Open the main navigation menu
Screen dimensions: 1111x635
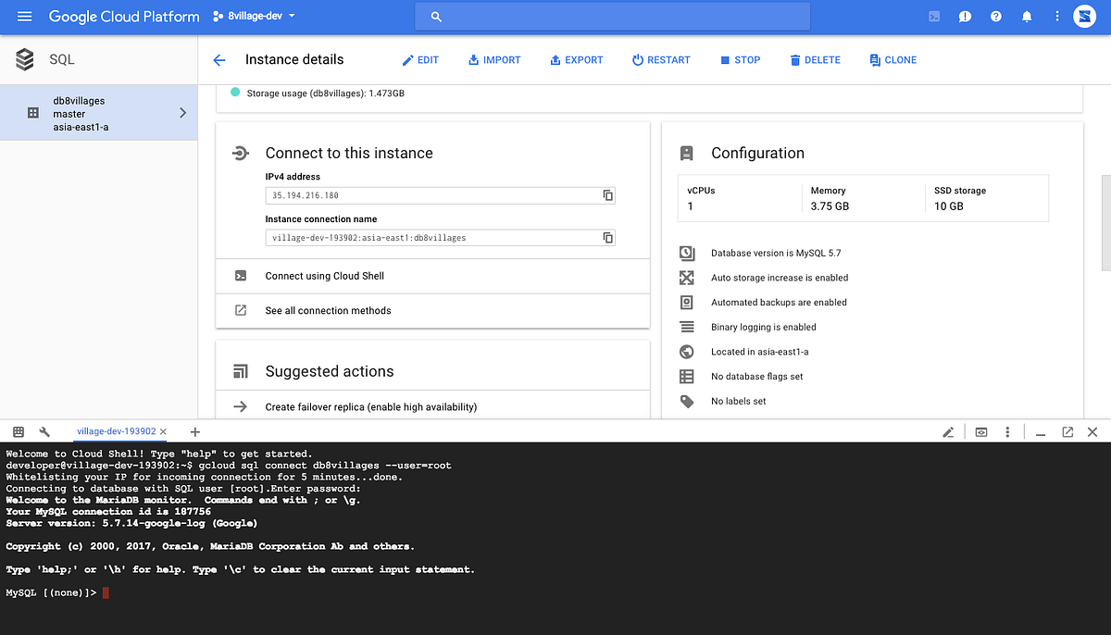click(x=25, y=16)
